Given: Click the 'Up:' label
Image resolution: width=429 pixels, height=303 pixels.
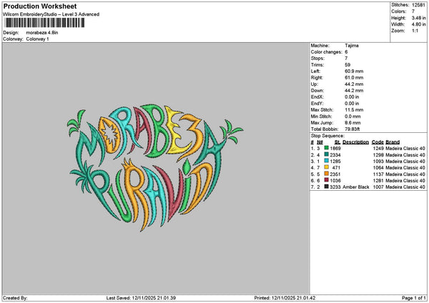Looking at the screenshot, I should 315,84.
